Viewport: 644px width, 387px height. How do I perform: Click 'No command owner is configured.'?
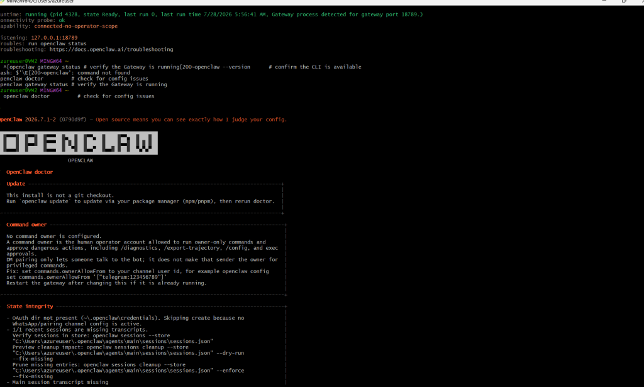tap(54, 236)
